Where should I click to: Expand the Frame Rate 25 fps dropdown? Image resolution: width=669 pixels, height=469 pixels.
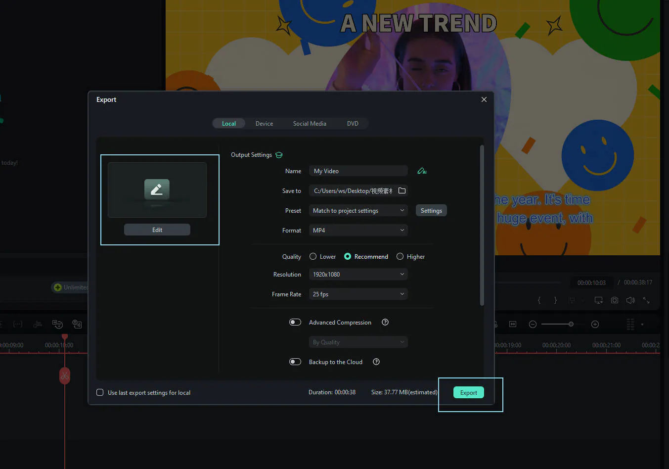pyautogui.click(x=358, y=294)
